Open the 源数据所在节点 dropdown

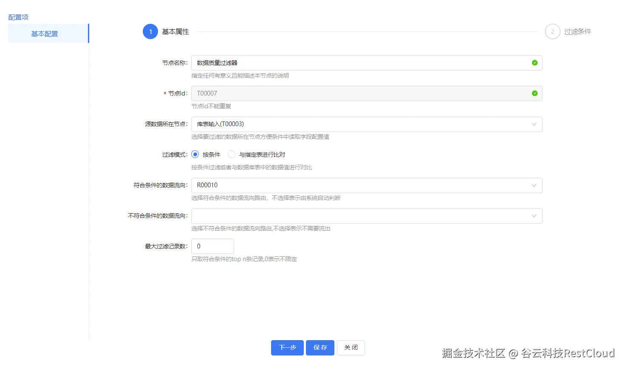pyautogui.click(x=367, y=124)
